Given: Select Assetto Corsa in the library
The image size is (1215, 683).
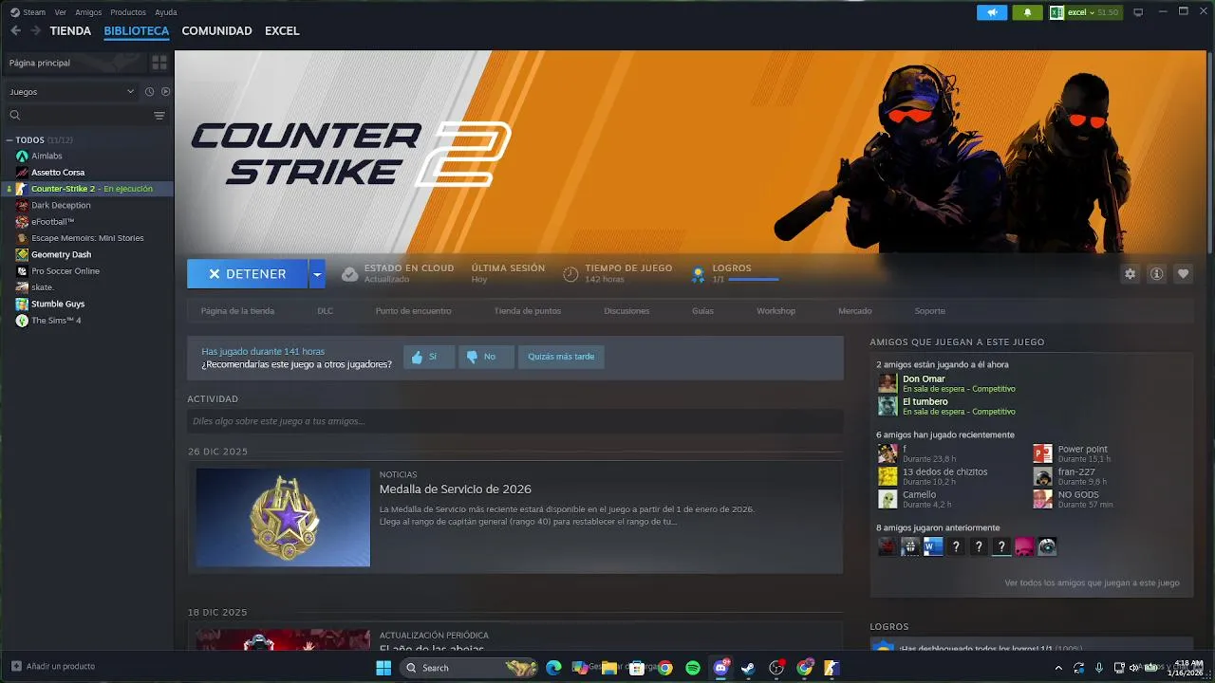Looking at the screenshot, I should pos(58,173).
